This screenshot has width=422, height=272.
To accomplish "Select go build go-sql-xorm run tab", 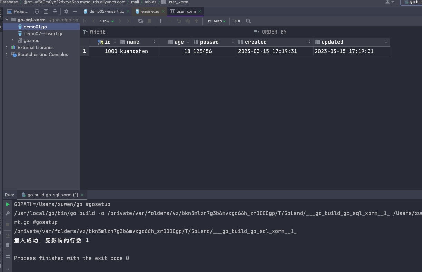I will point(53,195).
